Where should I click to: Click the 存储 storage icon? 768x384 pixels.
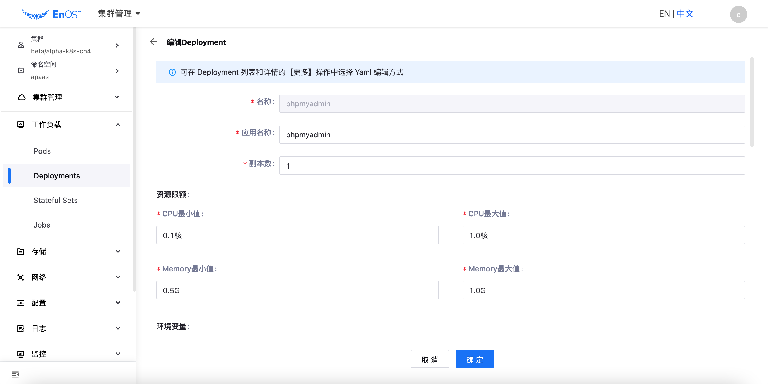[21, 251]
